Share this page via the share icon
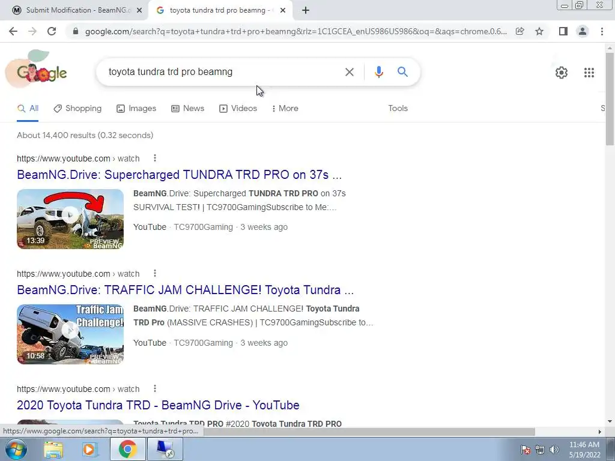The width and height of the screenshot is (615, 461). [x=520, y=31]
